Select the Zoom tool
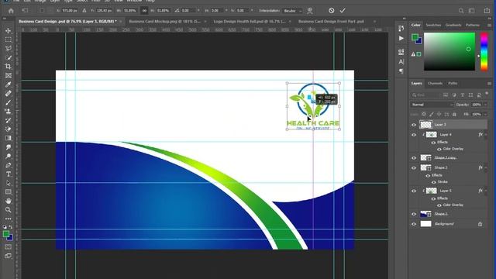This screenshot has height=279, width=496. click(9, 209)
